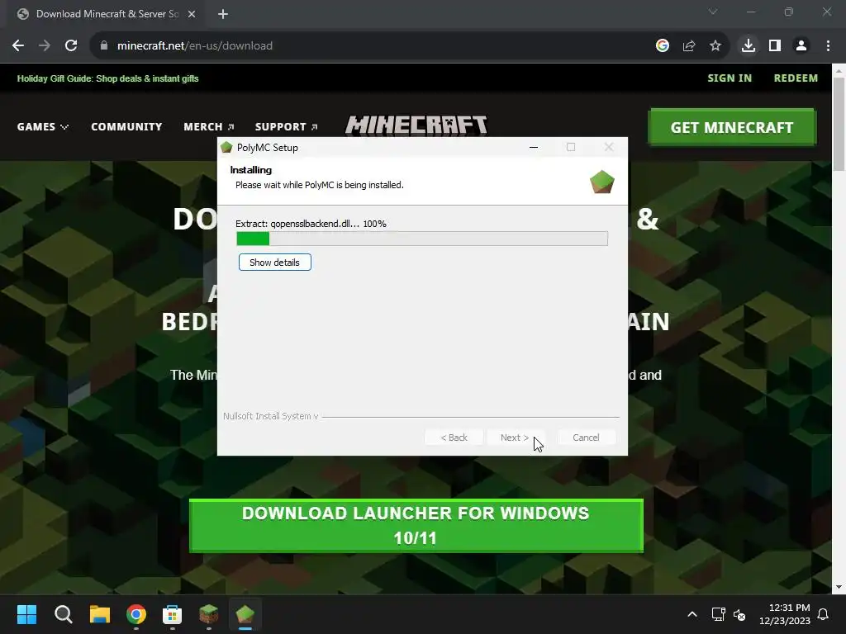The image size is (846, 634).
Task: Click the Back button in installer
Action: click(454, 438)
